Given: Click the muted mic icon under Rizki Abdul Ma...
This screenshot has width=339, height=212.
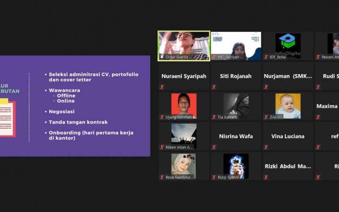Looking at the screenshot, I should (266, 177).
